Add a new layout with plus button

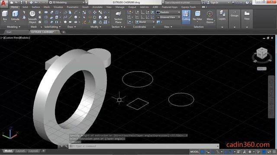click(43, 151)
